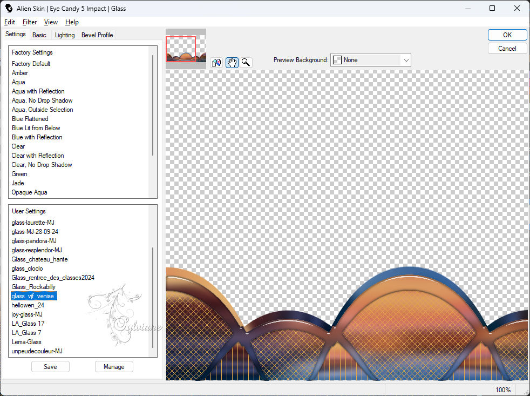Select Aqua, No Drop Shadow preset

tap(42, 100)
